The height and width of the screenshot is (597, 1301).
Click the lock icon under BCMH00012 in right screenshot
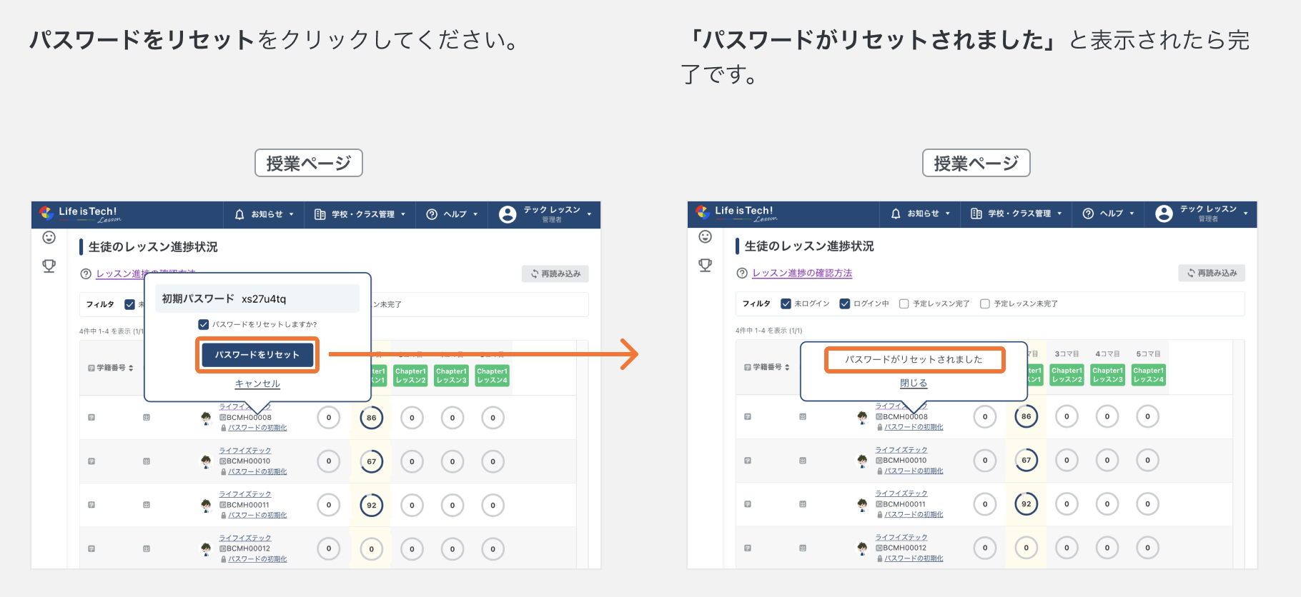coord(880,558)
